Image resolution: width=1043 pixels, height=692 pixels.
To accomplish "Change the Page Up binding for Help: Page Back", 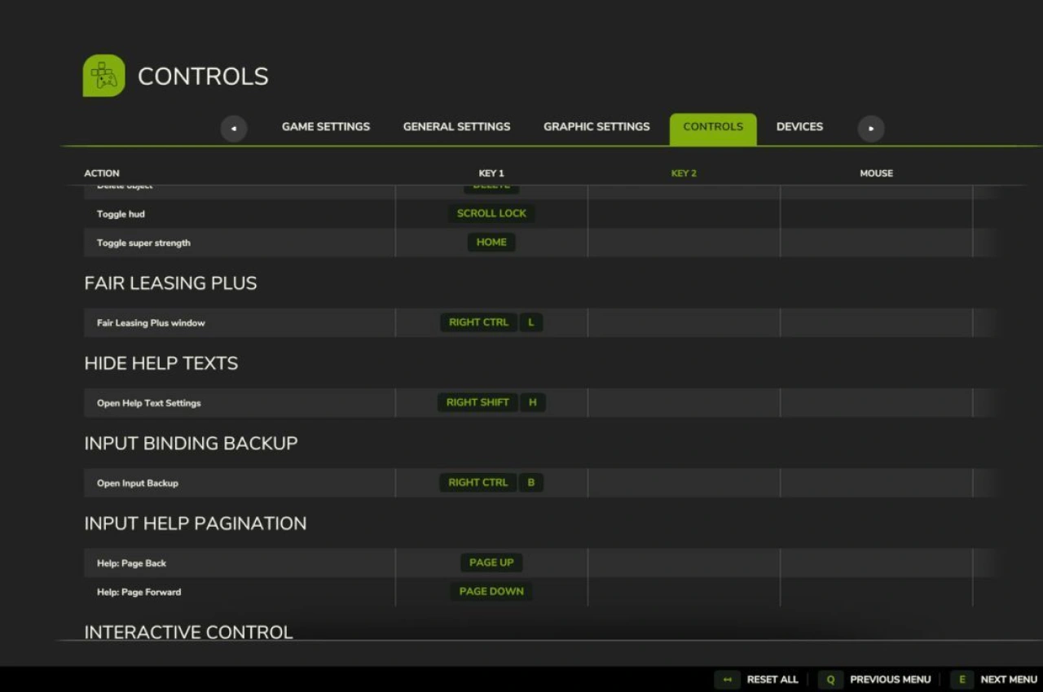I will [x=491, y=563].
